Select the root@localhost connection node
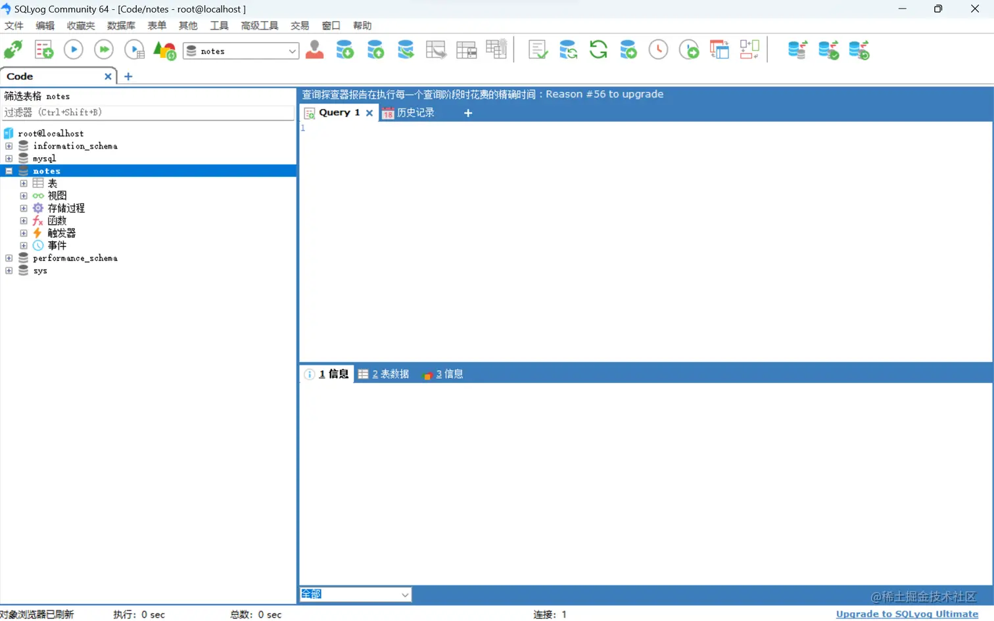 [x=51, y=133]
